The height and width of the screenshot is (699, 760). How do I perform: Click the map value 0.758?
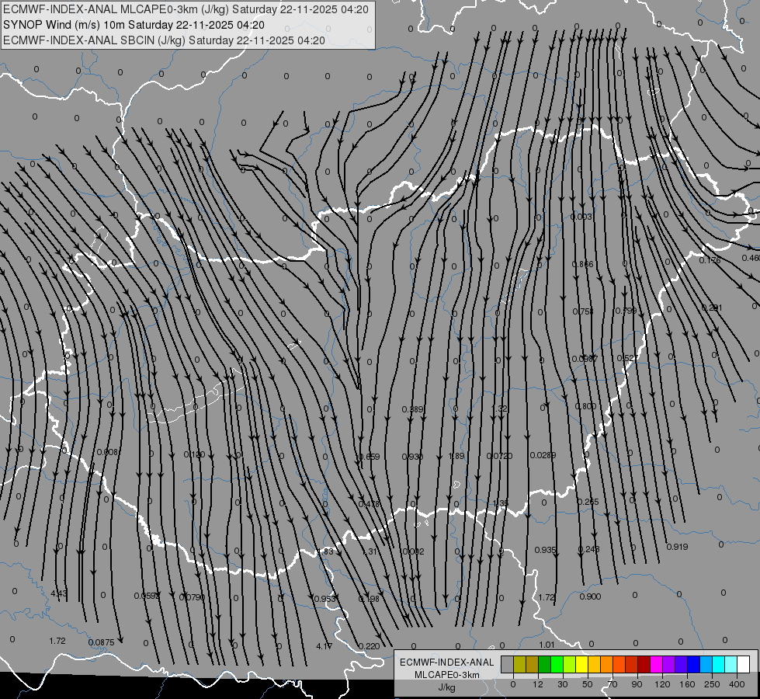tap(582, 311)
